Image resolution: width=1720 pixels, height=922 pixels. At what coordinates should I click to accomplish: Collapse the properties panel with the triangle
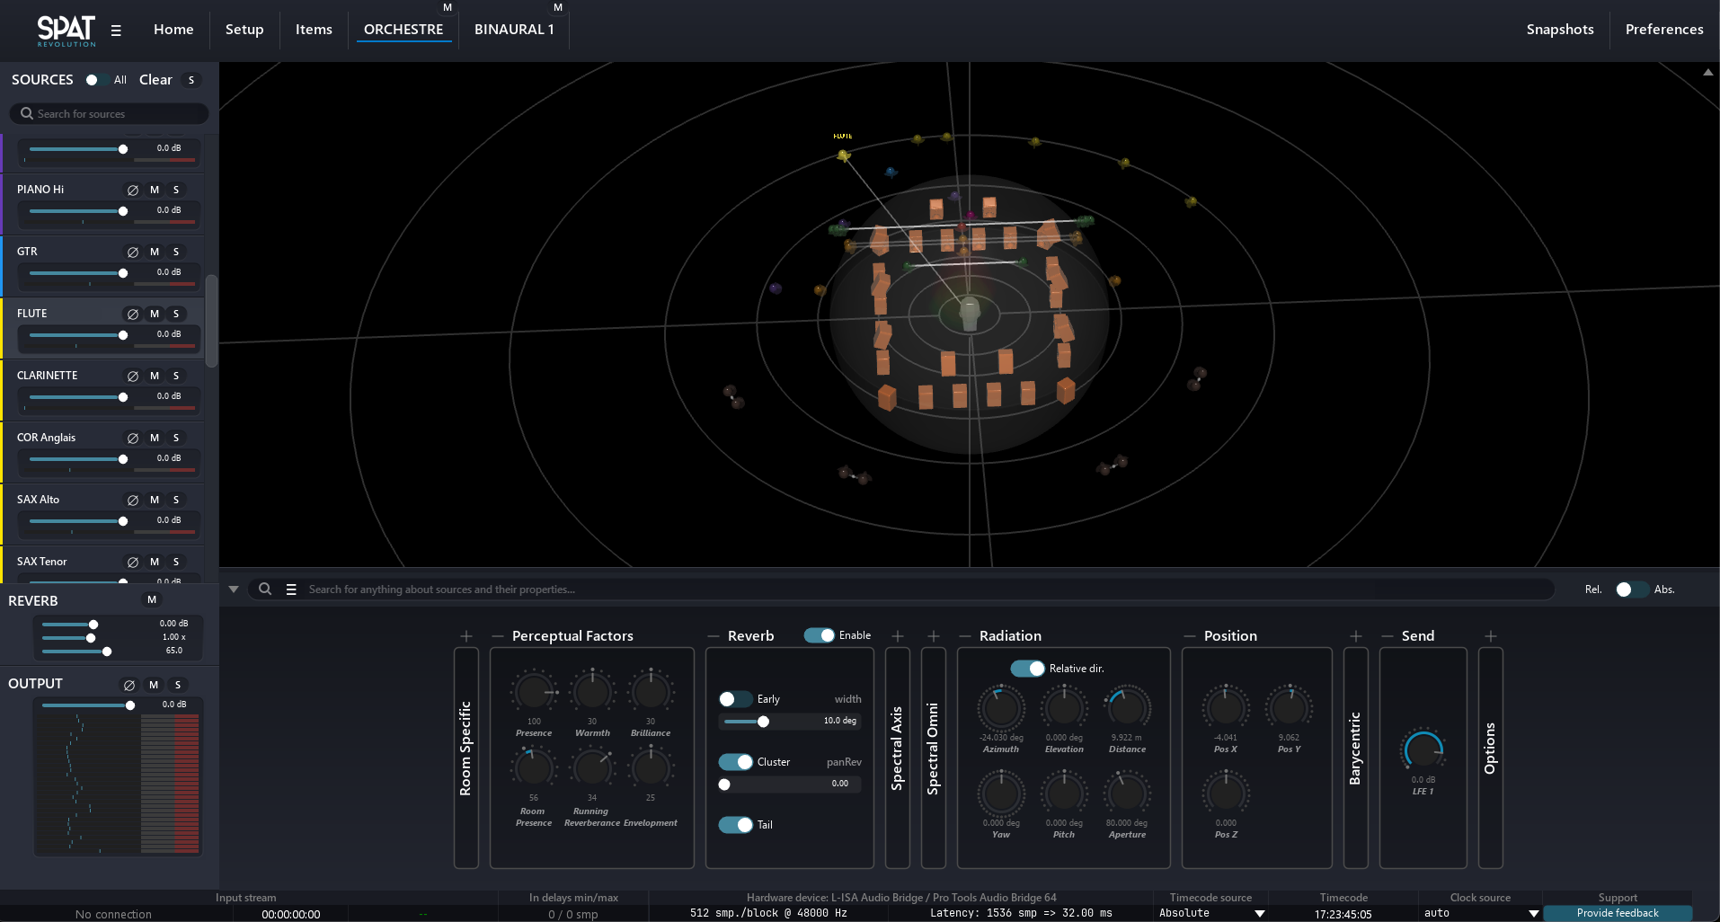pos(234,590)
